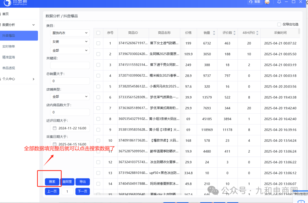
Task: Click the 搜索 search button
Action: 52,182
